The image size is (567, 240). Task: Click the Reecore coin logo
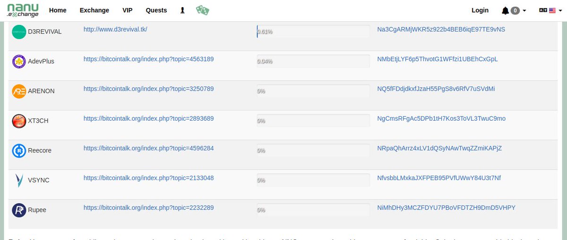click(19, 150)
